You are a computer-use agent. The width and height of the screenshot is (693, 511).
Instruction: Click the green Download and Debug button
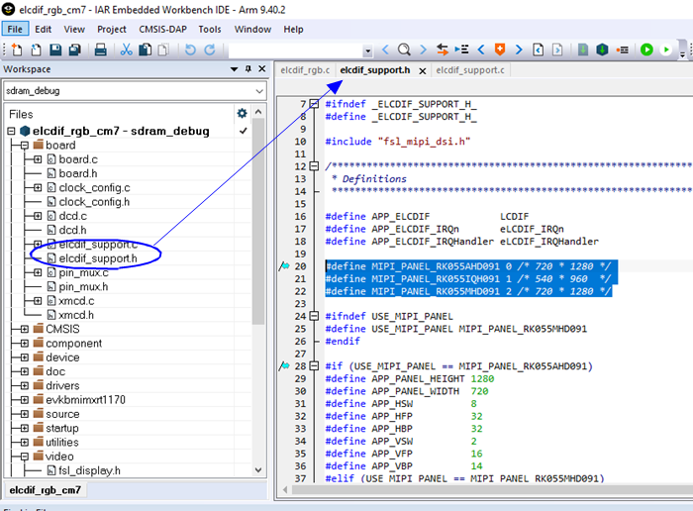pos(646,50)
